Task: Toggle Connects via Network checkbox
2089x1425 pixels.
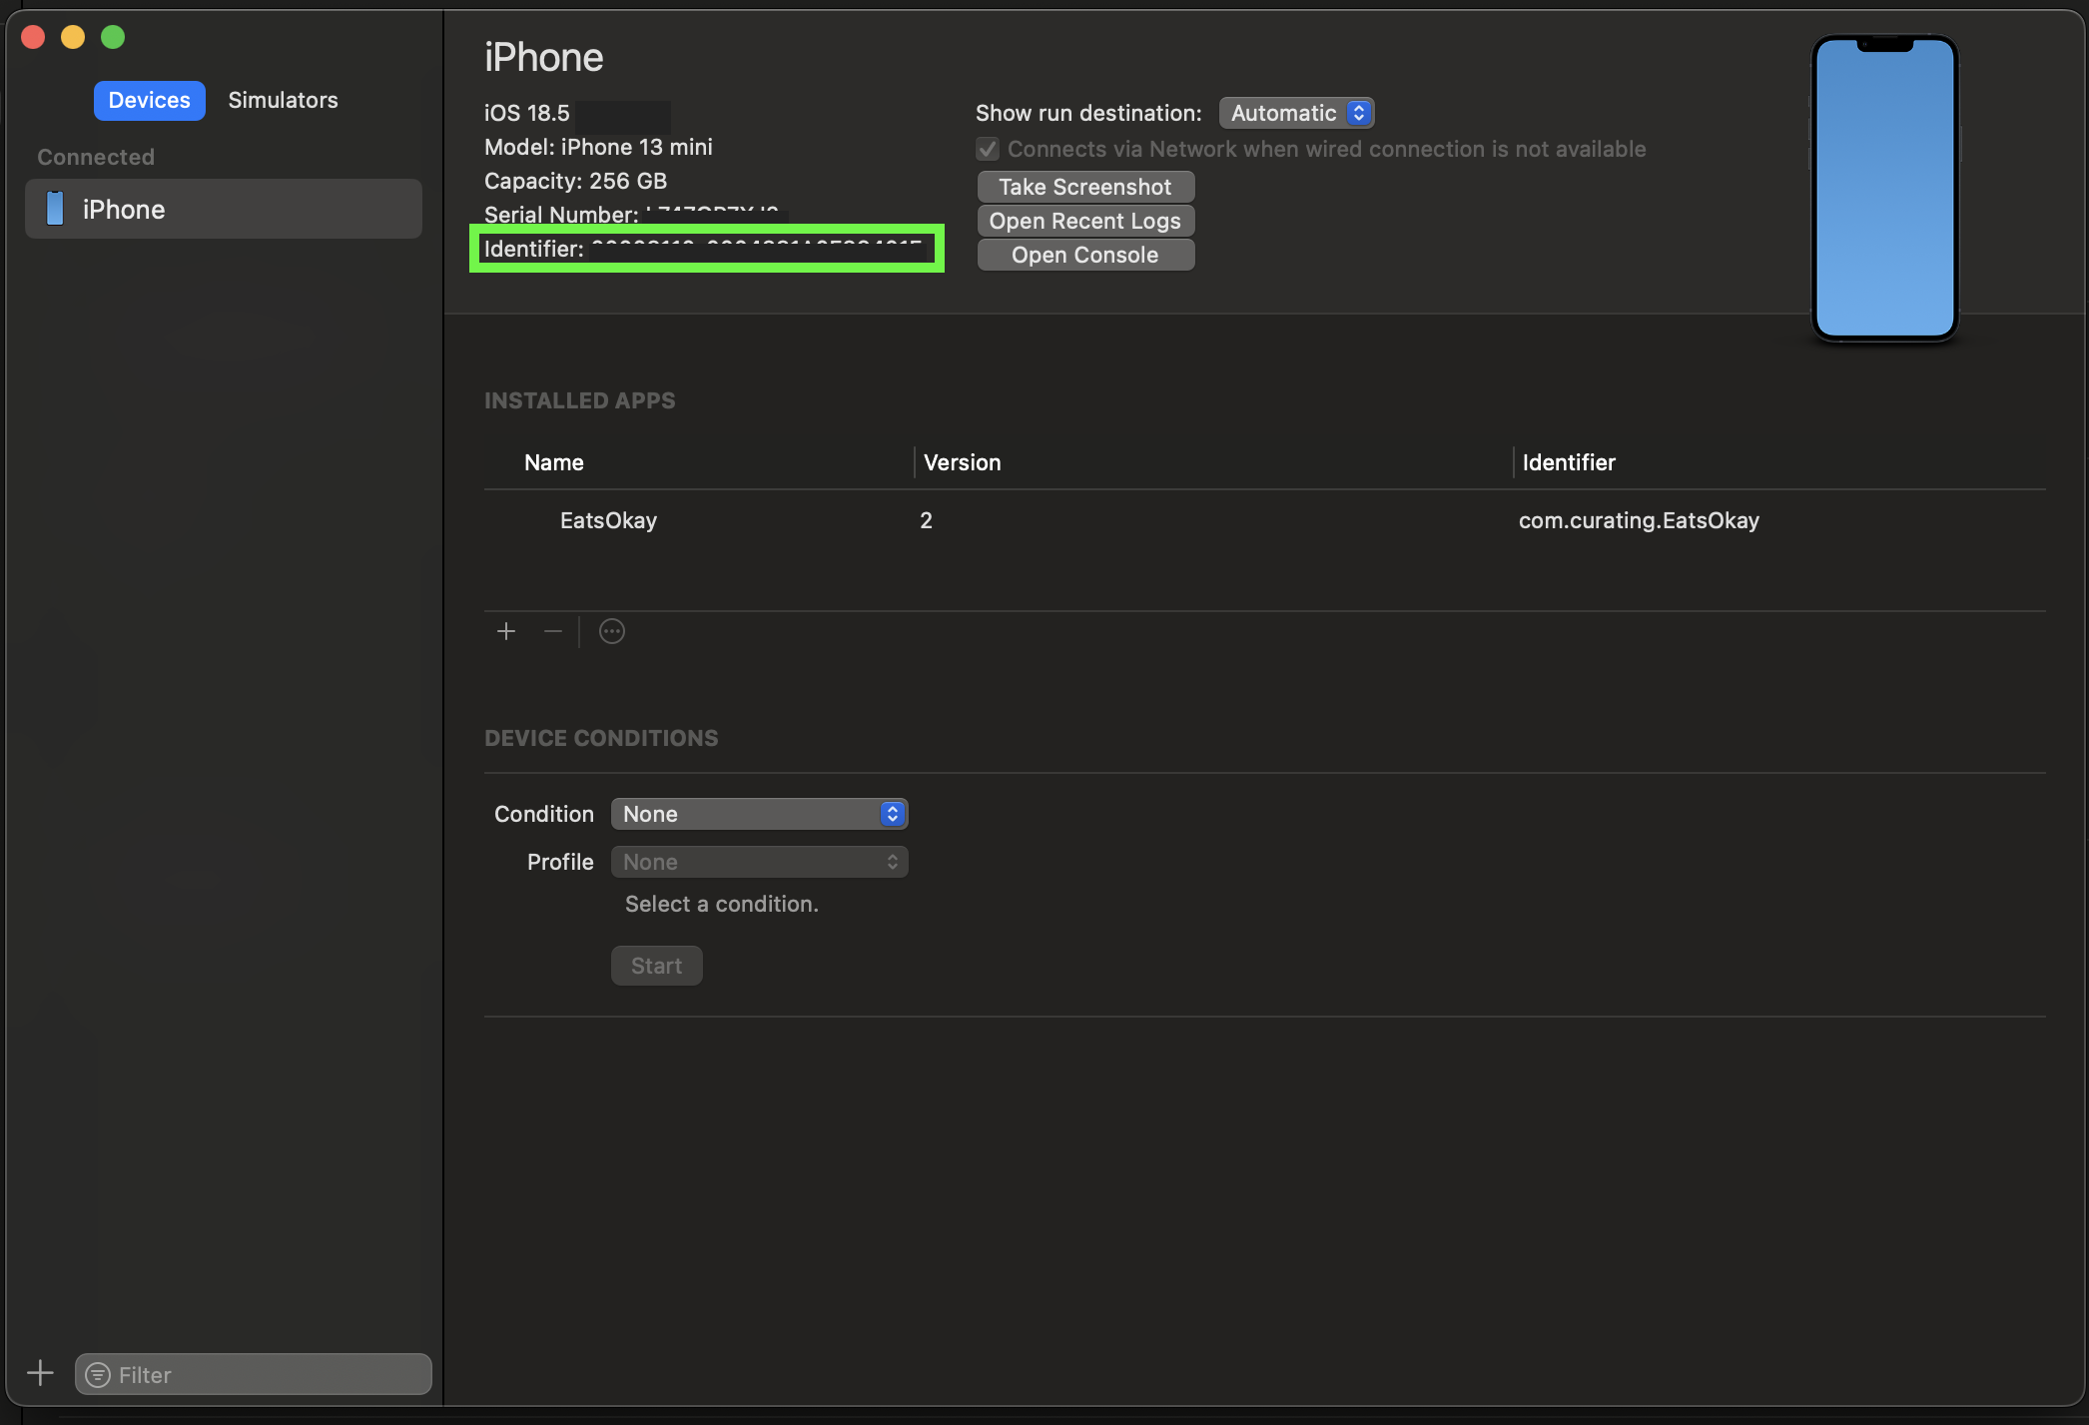Action: (988, 149)
